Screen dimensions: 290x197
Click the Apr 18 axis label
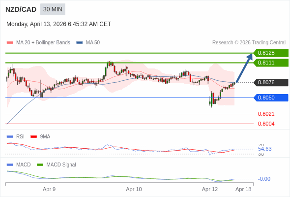tap(243, 190)
